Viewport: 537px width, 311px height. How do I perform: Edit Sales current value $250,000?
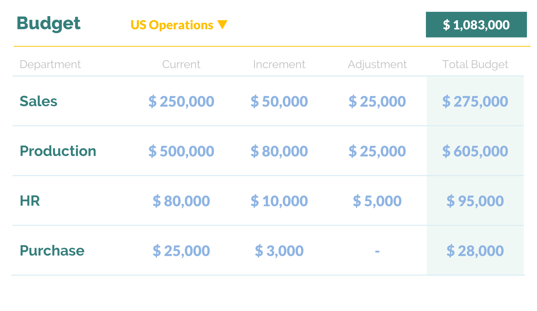(181, 101)
